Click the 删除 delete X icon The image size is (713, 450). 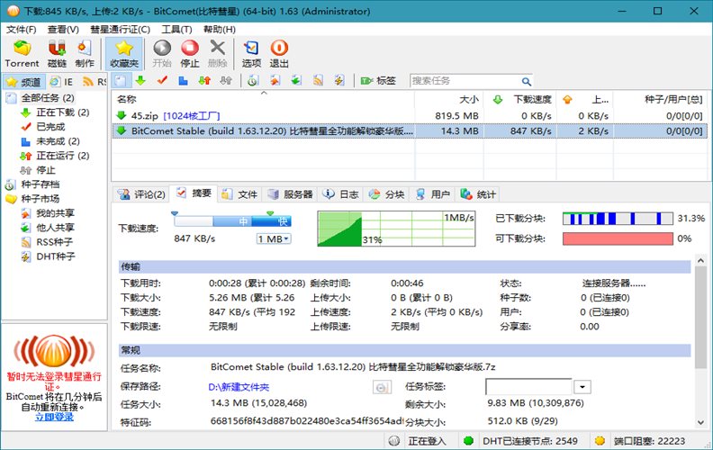pos(217,54)
